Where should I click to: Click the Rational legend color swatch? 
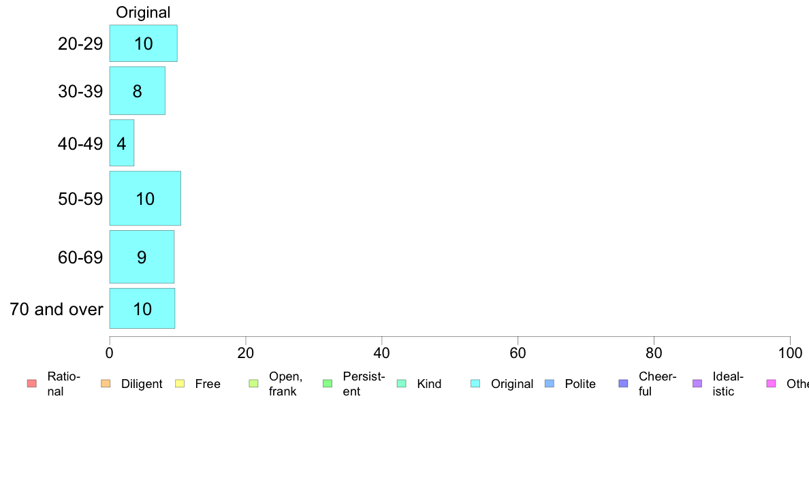point(32,383)
